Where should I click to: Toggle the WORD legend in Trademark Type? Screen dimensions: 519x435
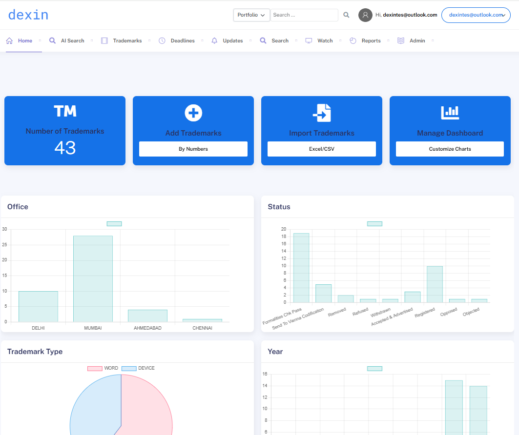(x=103, y=368)
